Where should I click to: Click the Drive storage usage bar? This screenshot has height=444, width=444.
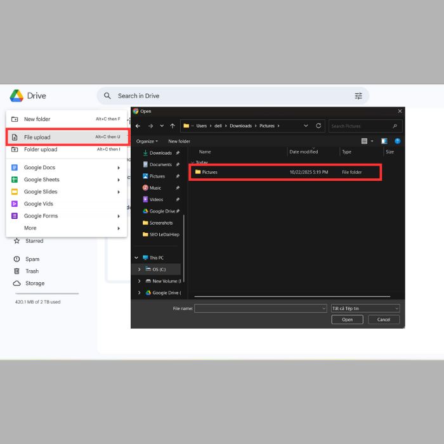tap(47, 294)
